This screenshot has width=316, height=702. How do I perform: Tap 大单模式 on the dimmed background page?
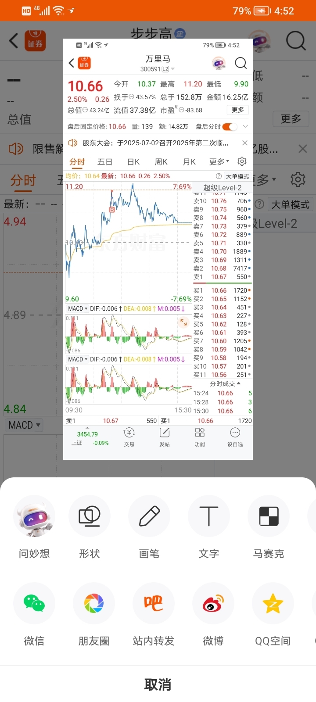[290, 205]
